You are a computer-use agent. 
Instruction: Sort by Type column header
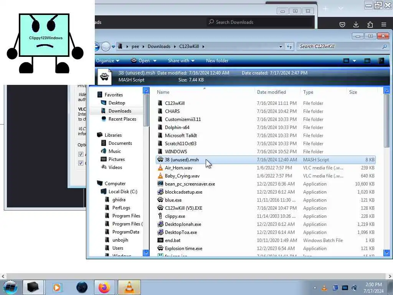click(323, 92)
